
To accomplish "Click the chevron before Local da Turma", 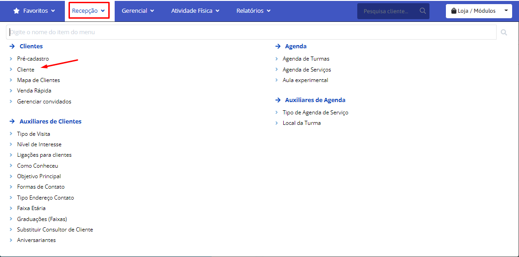I will [276, 123].
